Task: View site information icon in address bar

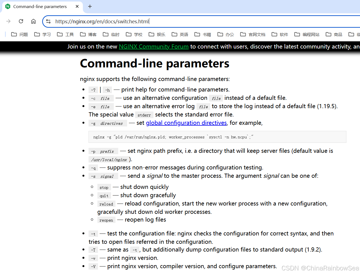Action: coord(48,21)
